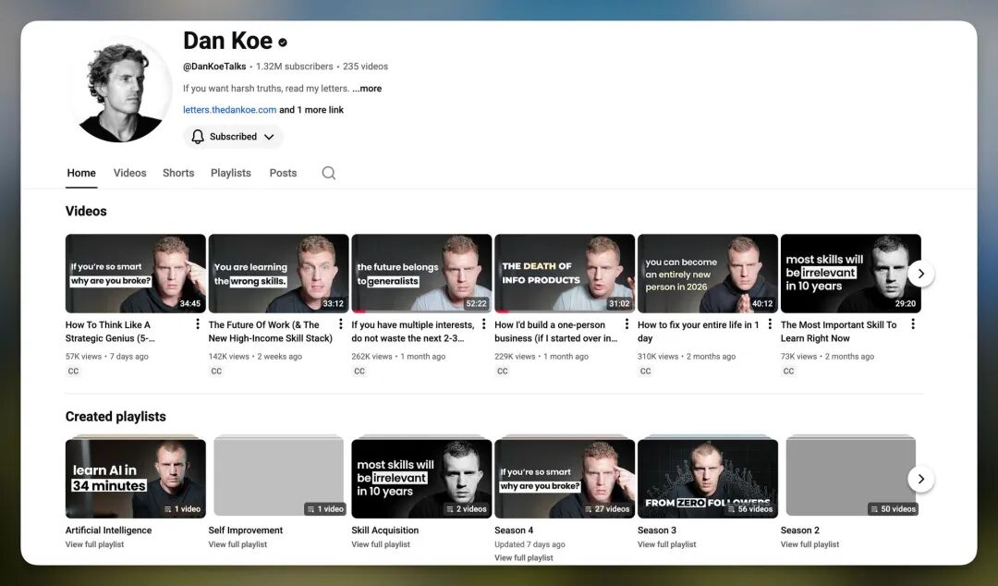View full playlist for Self Improvement
The image size is (998, 586).
coord(238,544)
